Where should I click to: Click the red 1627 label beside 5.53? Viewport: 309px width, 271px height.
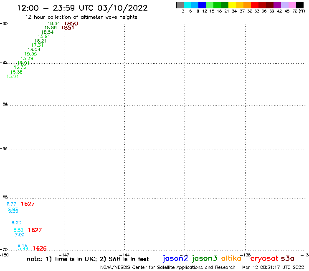pyautogui.click(x=35, y=230)
